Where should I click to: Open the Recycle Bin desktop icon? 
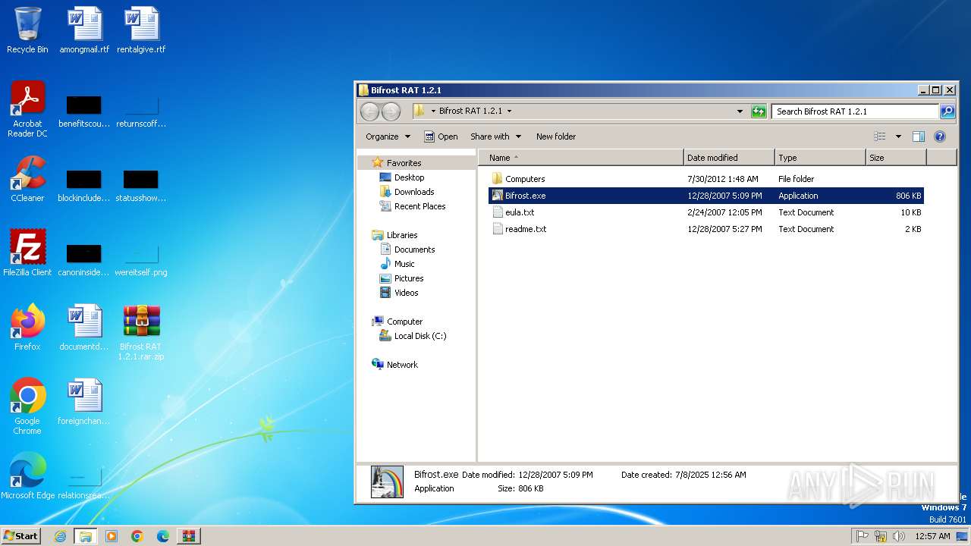[x=27, y=30]
